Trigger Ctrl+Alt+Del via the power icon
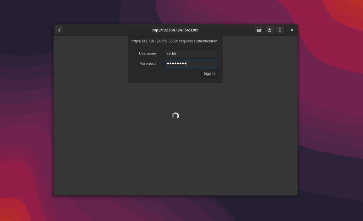Image resolution: width=363 pixels, height=221 pixels. point(269,30)
